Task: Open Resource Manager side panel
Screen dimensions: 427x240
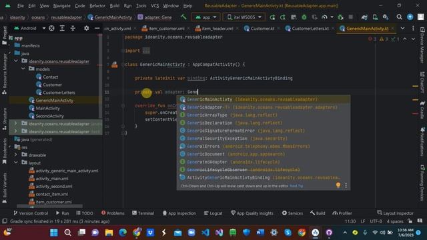Action: pyautogui.click(x=5, y=73)
